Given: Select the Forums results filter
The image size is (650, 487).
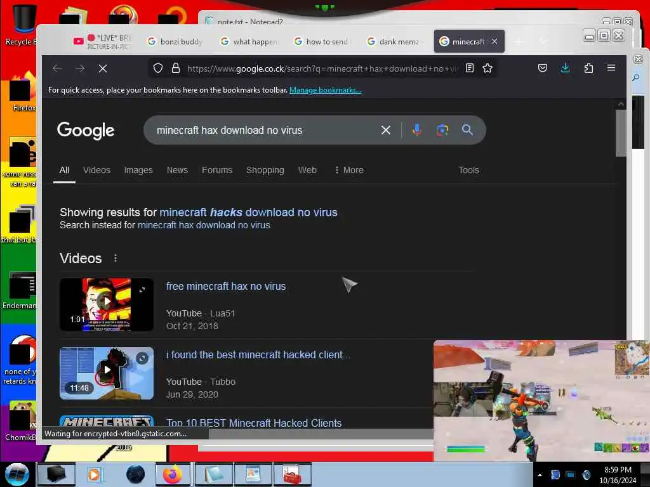Looking at the screenshot, I should [217, 170].
